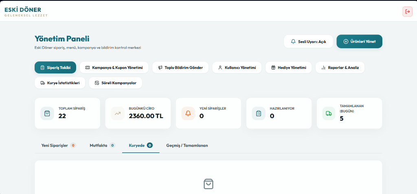Click the plus icon in Ürünleri Yönet

point(346,42)
